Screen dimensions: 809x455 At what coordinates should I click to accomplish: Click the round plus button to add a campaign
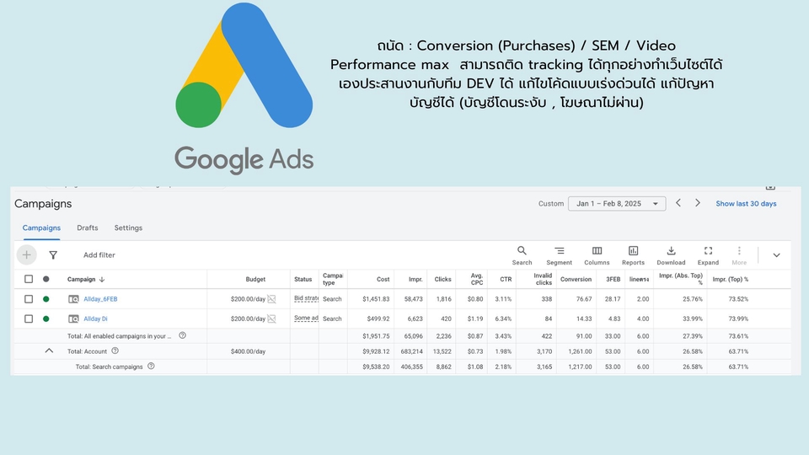tap(26, 254)
